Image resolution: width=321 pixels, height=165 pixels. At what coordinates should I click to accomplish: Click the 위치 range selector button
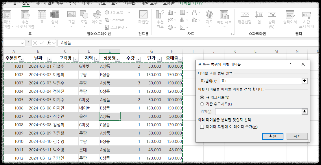305,111
